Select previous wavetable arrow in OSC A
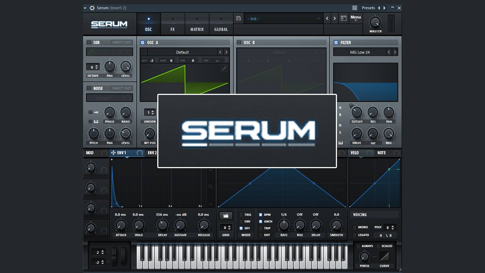The image size is (485, 273). pyautogui.click(x=220, y=52)
